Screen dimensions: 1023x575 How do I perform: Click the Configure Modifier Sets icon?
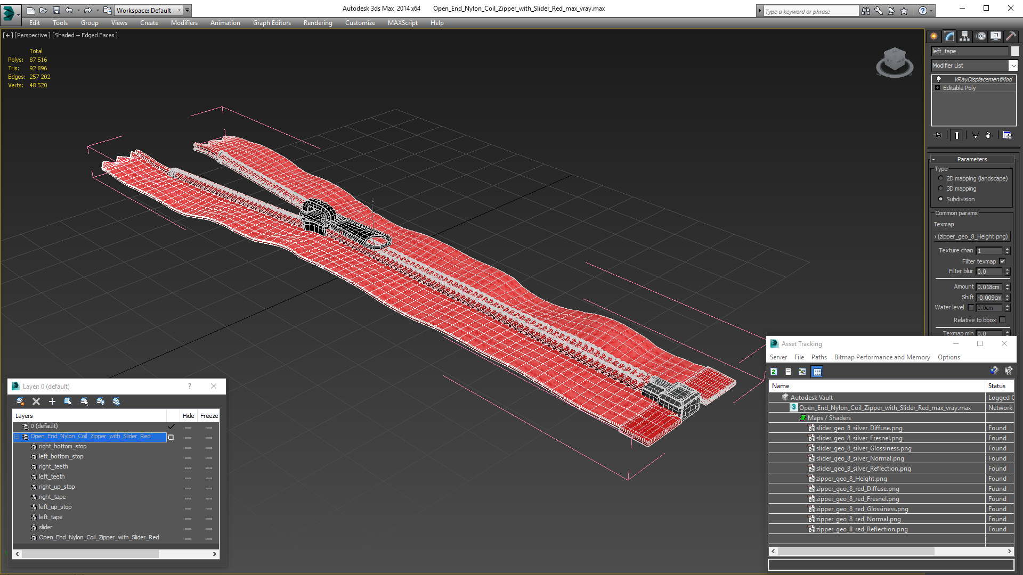click(1007, 135)
